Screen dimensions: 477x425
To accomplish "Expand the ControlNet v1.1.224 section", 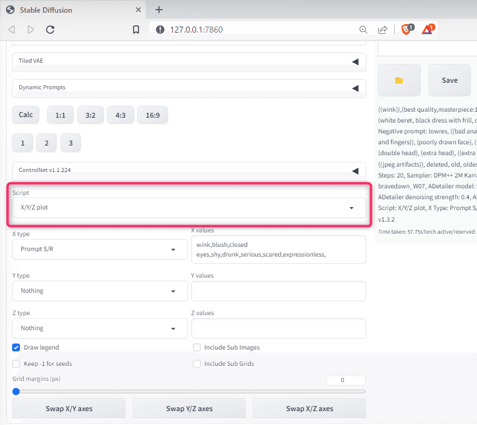I will (189, 170).
